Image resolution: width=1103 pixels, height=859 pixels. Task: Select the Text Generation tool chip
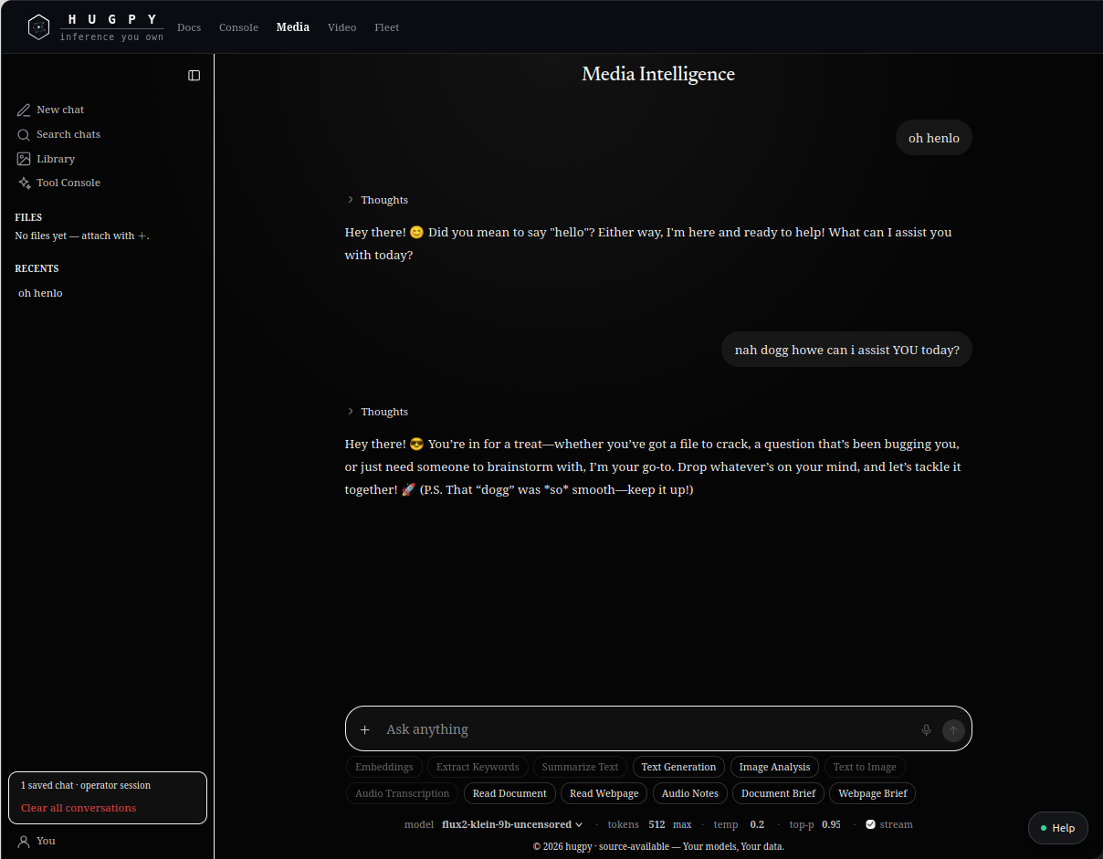(678, 767)
